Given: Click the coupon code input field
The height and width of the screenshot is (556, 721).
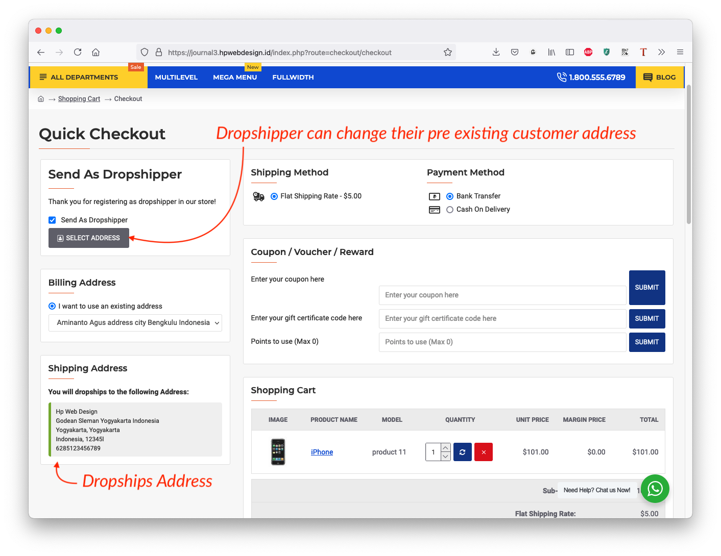Looking at the screenshot, I should click(x=502, y=295).
